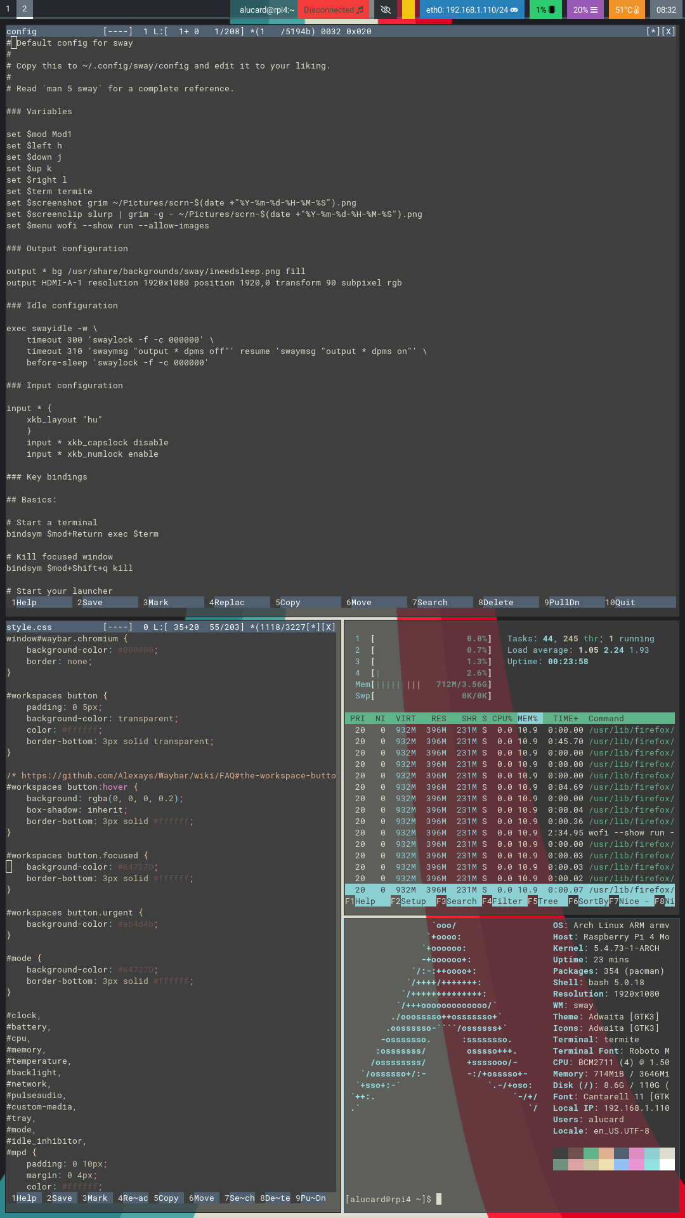Click the 08:32 clock
685x1218 pixels.
coord(666,10)
